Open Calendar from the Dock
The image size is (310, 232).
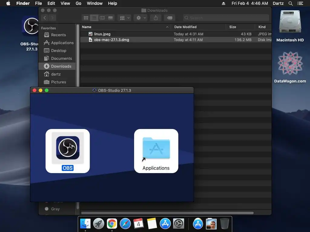138,224
